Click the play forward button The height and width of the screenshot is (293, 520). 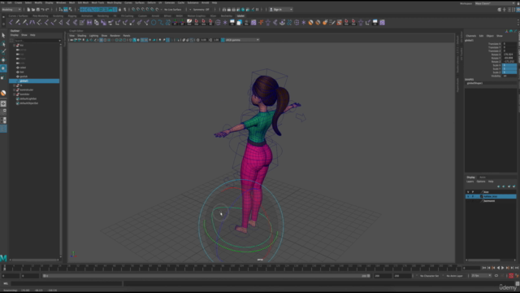[503, 268]
